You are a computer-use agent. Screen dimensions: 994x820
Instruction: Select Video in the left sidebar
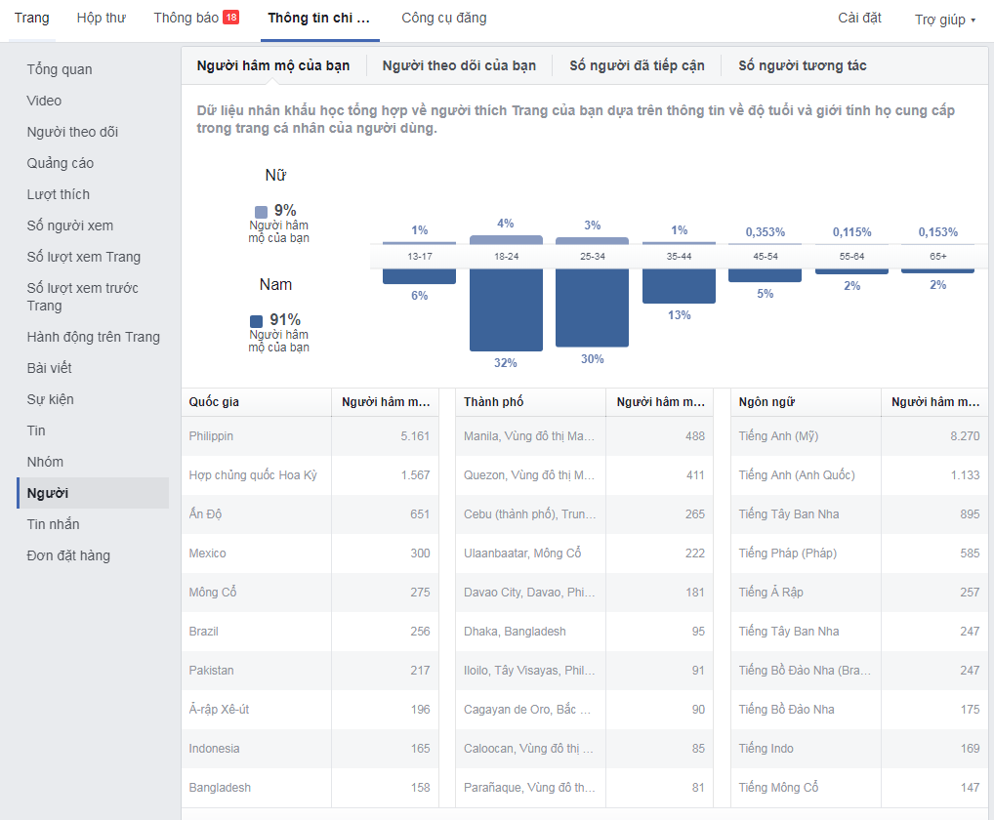pos(44,101)
